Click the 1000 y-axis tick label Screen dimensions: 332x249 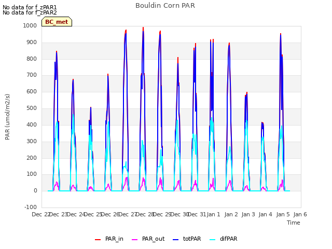pos(30,25)
